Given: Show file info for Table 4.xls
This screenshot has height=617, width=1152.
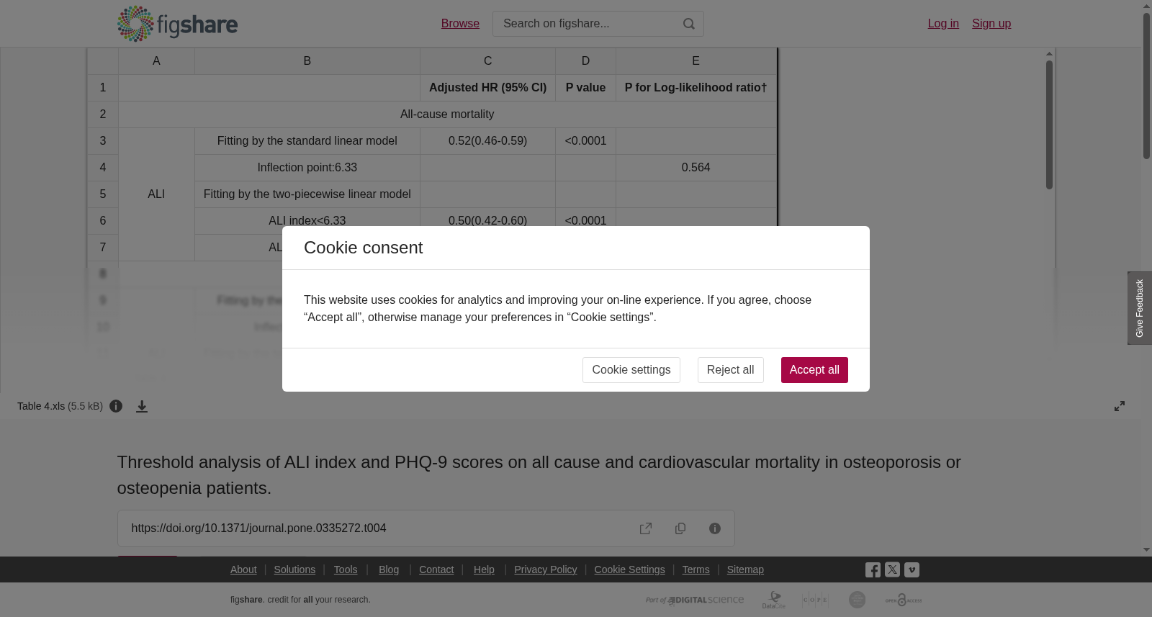Looking at the screenshot, I should pyautogui.click(x=116, y=406).
